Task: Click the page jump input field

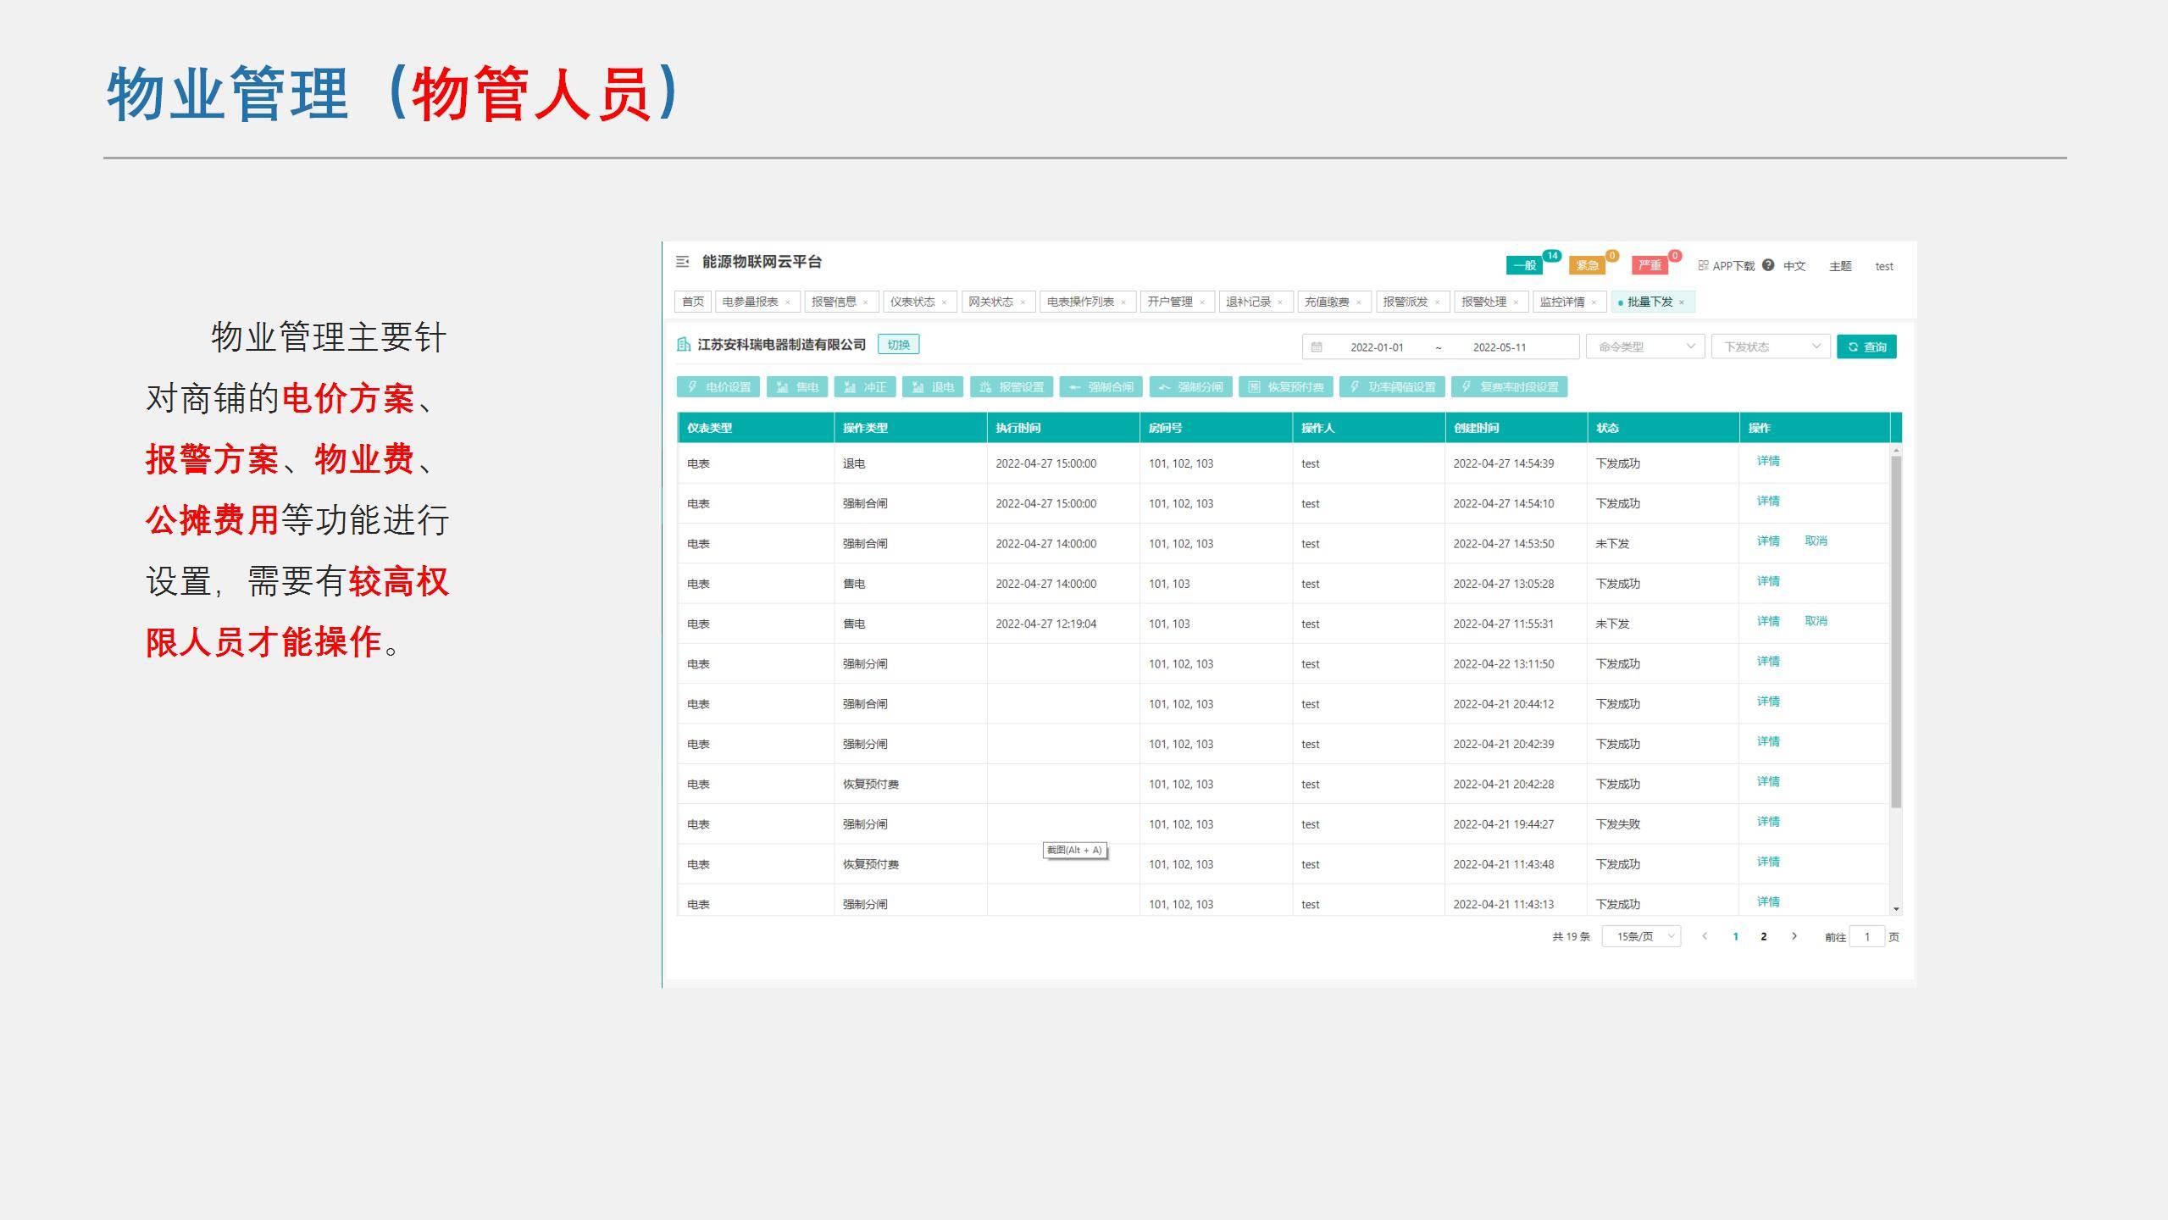Action: [x=1866, y=936]
